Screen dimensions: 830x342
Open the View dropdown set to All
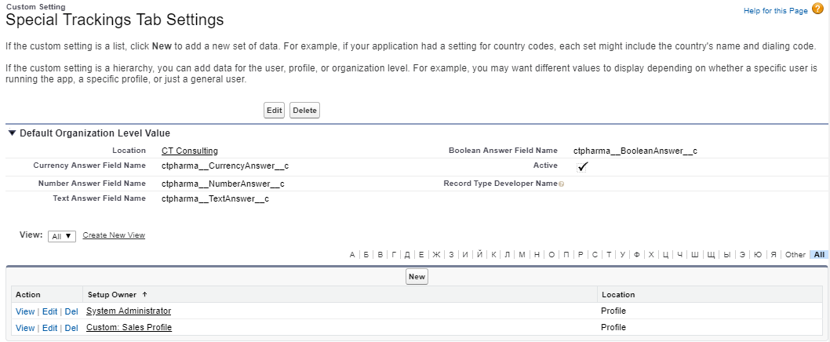coord(62,236)
